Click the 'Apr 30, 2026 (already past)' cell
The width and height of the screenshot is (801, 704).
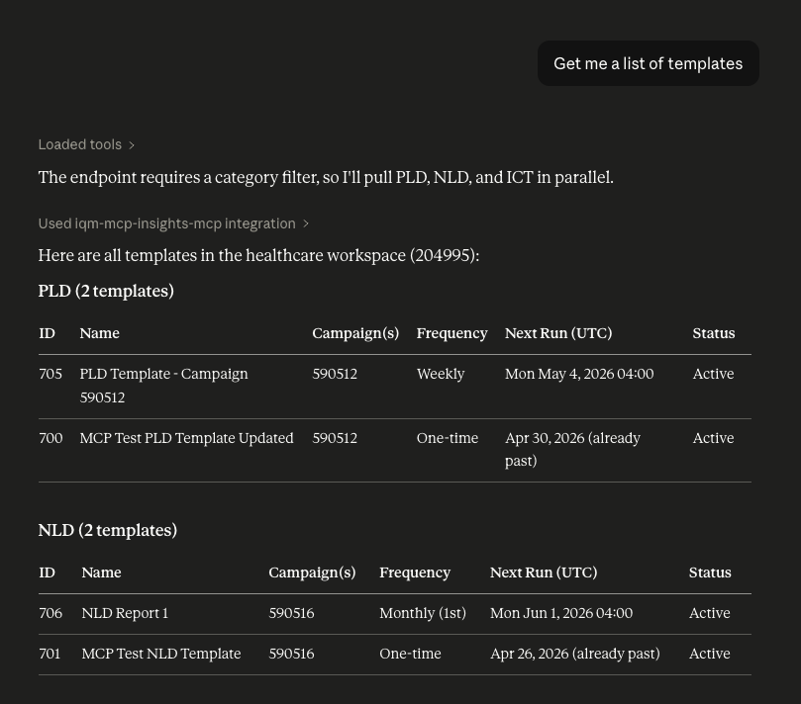pyautogui.click(x=572, y=450)
